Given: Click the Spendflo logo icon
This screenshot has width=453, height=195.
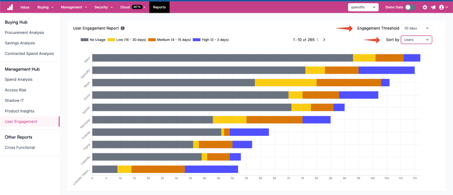Looking at the screenshot, I should click(10, 7).
